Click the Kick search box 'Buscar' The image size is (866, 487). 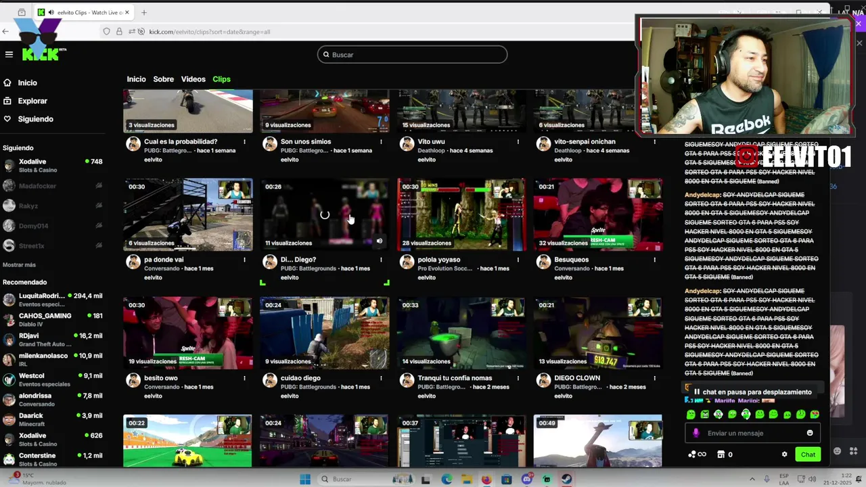(x=412, y=55)
